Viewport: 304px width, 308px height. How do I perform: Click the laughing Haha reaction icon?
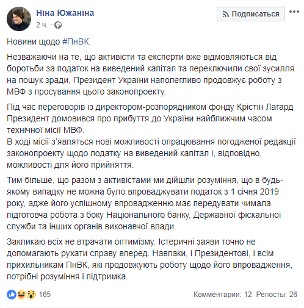click(x=21, y=294)
